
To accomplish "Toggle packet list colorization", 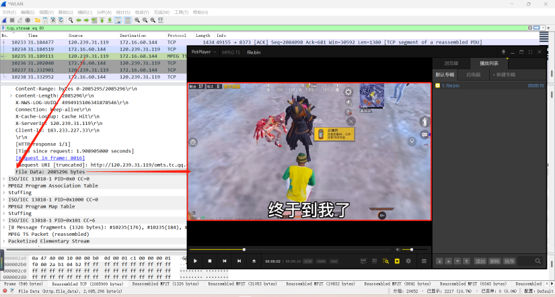I will pyautogui.click(x=128, y=20).
